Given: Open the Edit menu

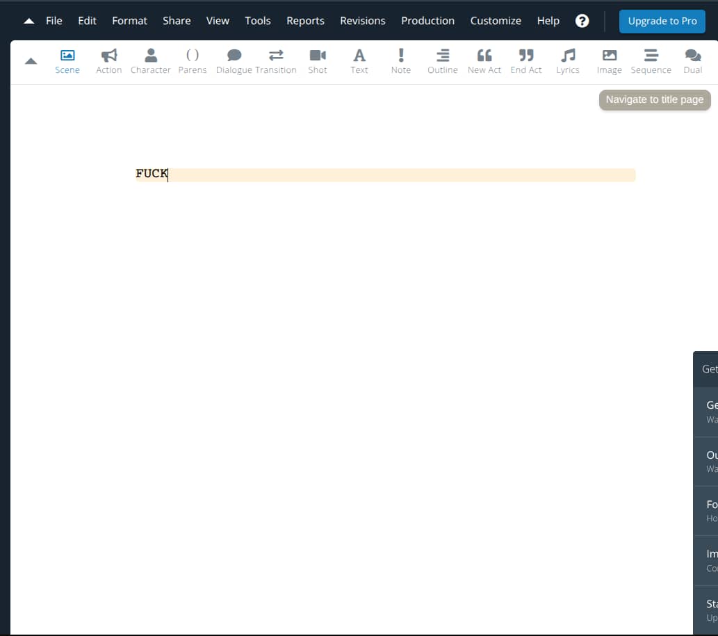Looking at the screenshot, I should pos(87,21).
